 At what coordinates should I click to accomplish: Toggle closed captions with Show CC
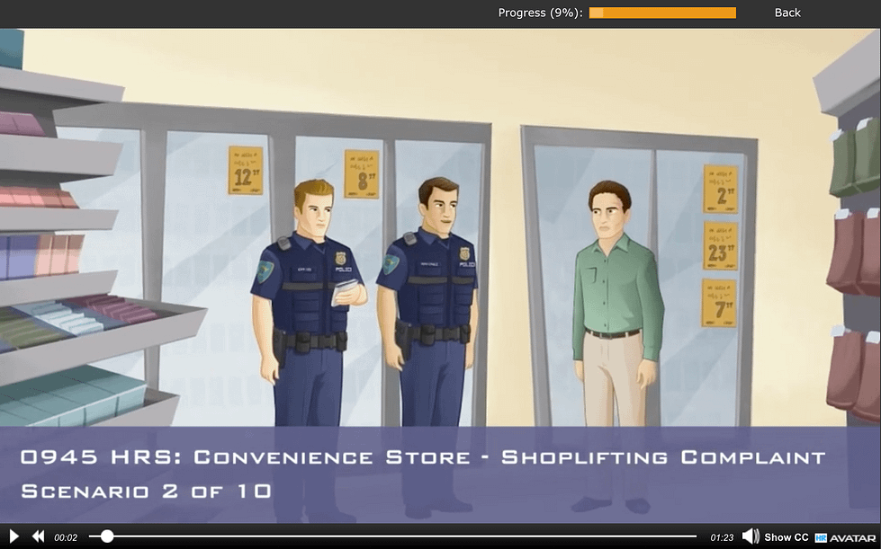tap(787, 537)
